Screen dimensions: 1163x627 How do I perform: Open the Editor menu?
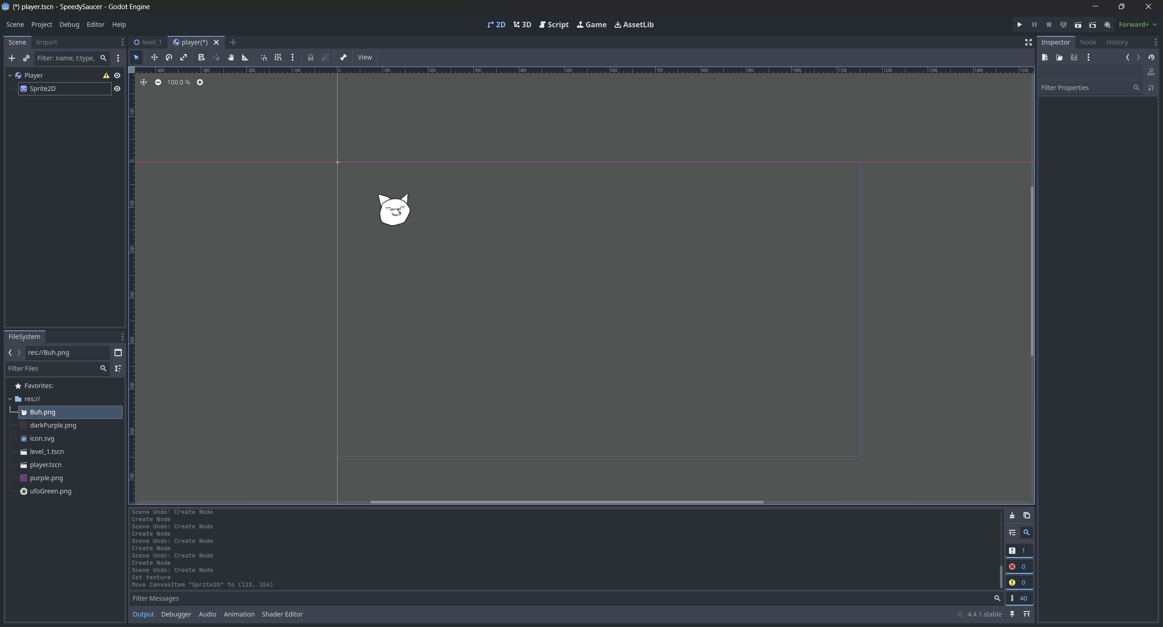95,25
